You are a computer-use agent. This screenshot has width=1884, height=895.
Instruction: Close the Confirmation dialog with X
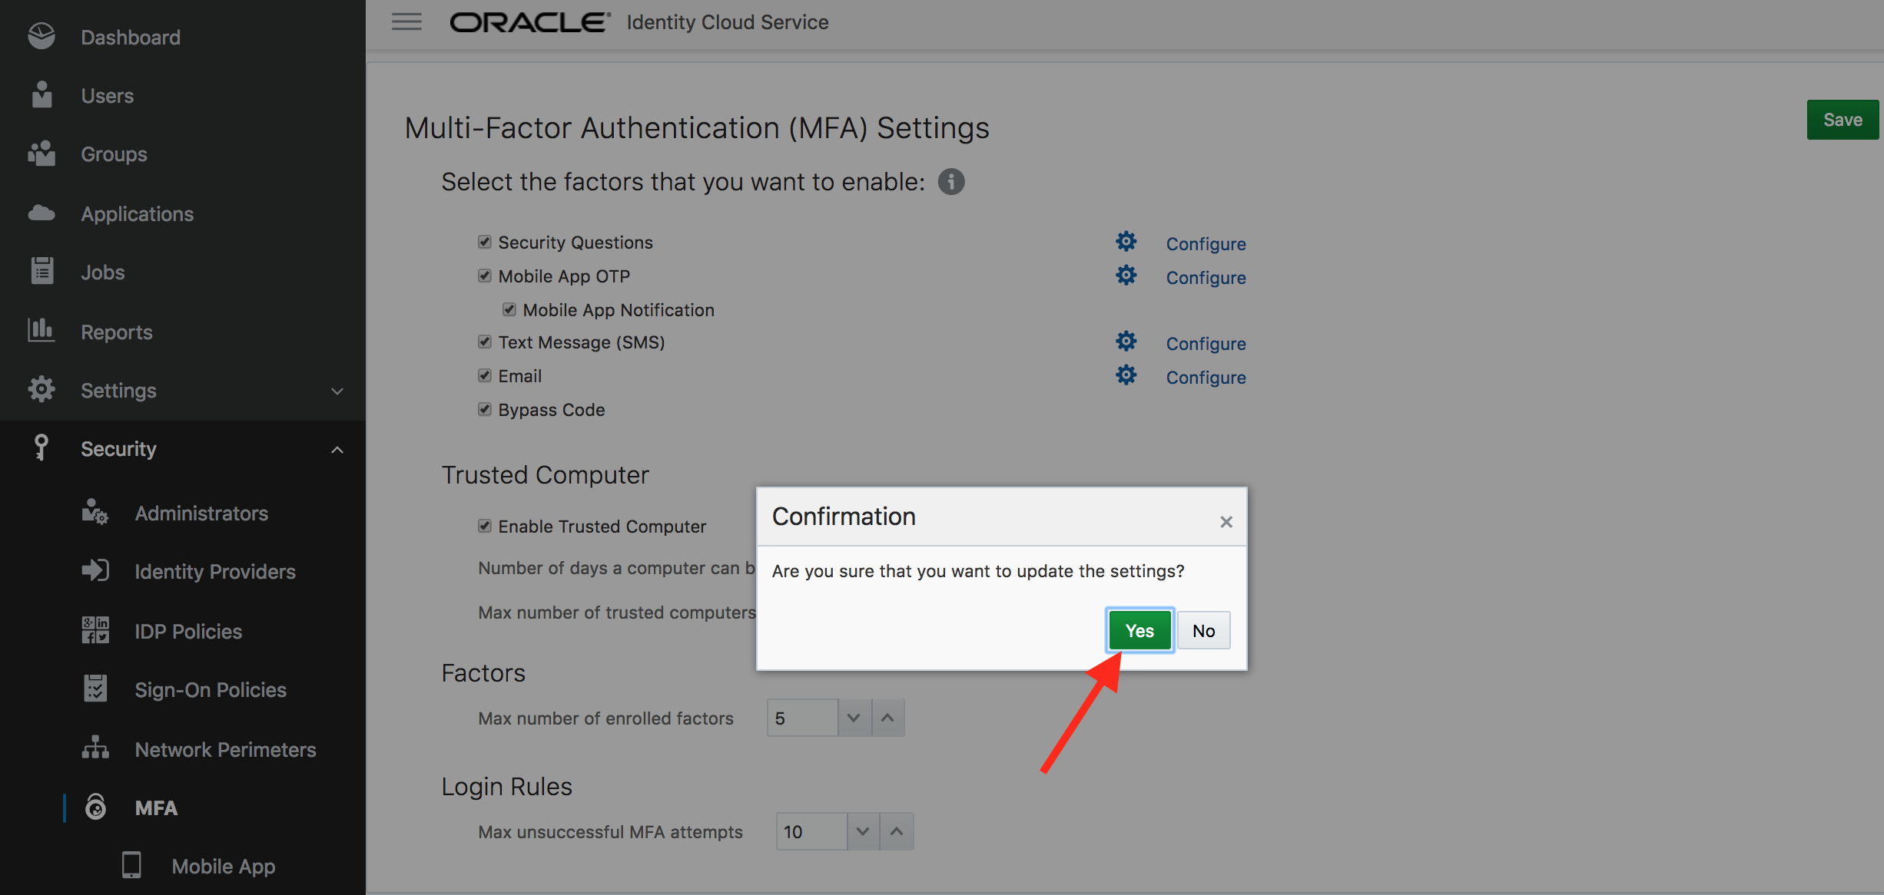click(1226, 522)
